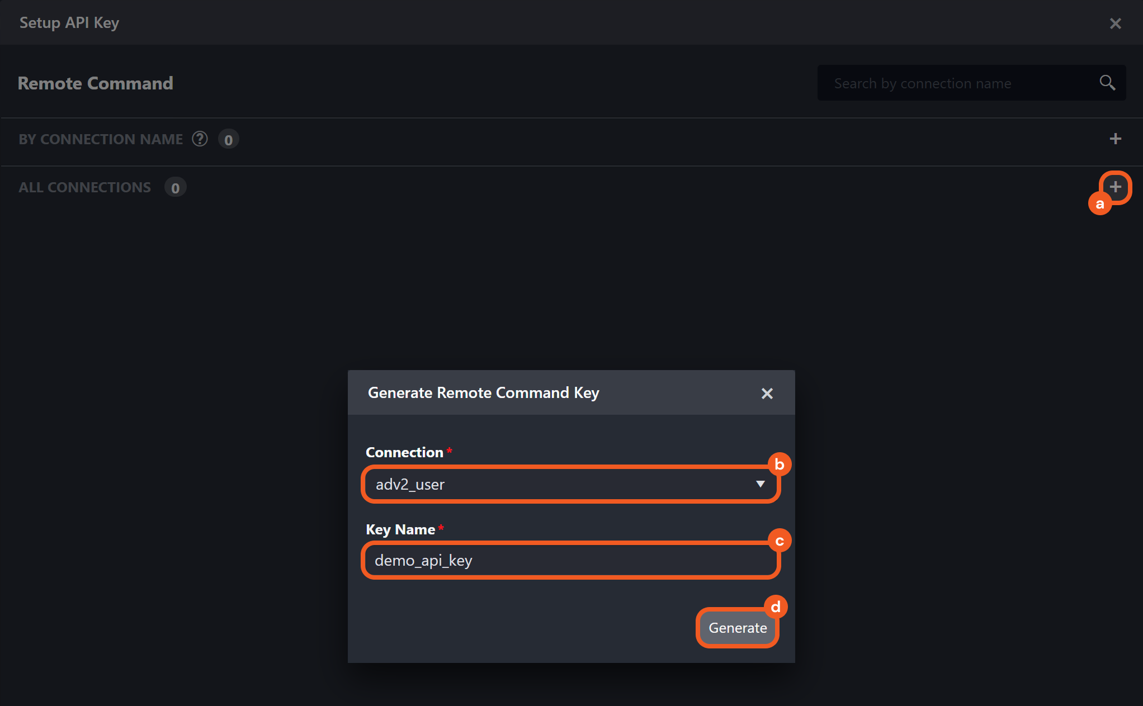Select the adv2_user connection combo box
This screenshot has height=706, width=1143.
pos(559,484)
